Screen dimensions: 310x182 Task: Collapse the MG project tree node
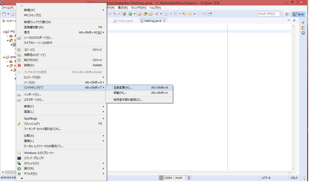pyautogui.click(x=4, y=32)
